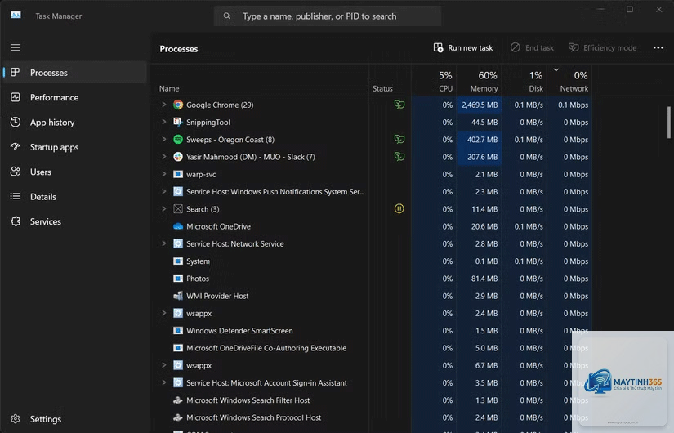Switch to the Performance page

(75, 97)
